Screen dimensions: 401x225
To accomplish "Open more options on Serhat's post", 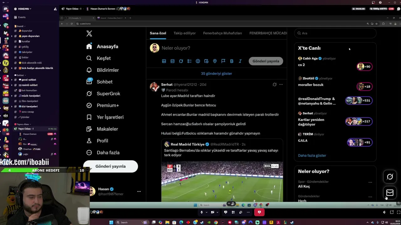I will [x=281, y=84].
